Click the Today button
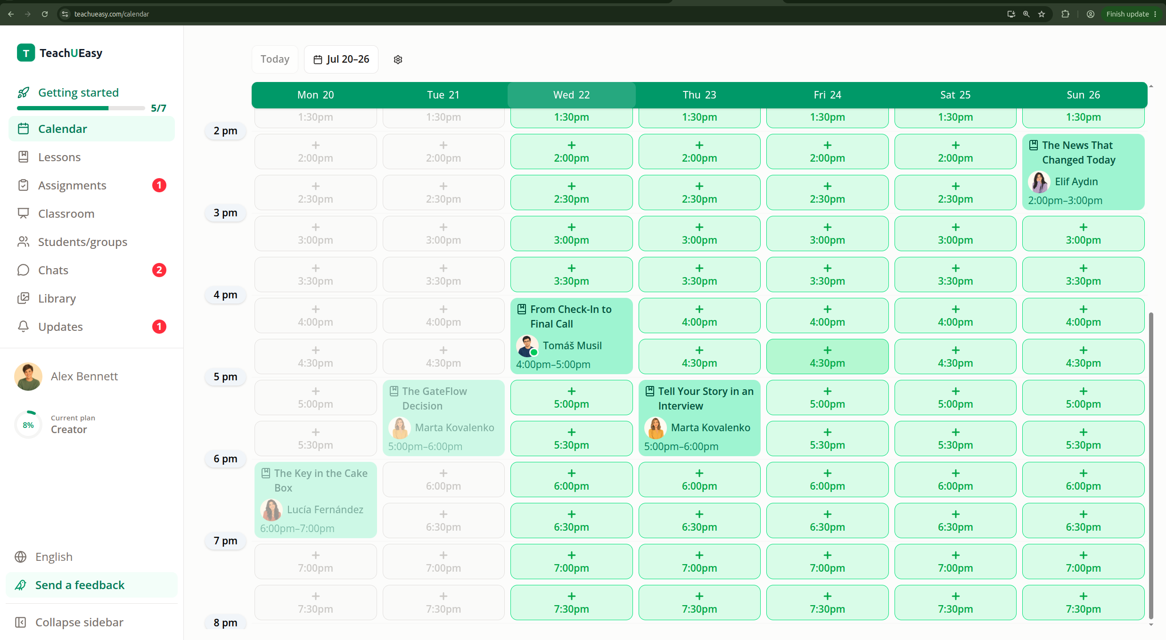Viewport: 1166px width, 640px height. pos(275,59)
